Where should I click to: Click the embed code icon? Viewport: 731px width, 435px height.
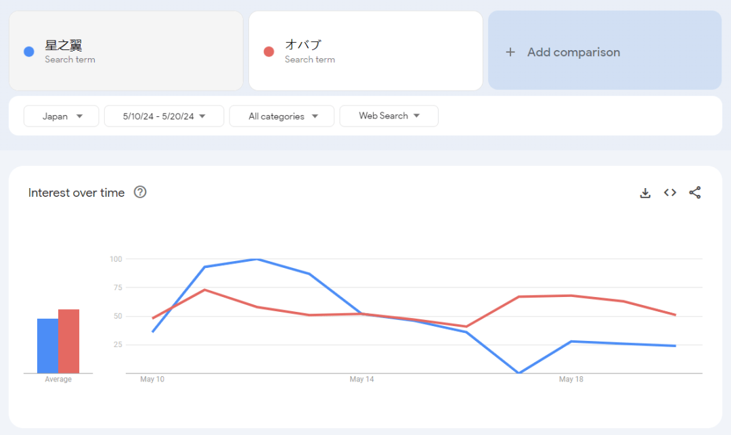pos(670,193)
